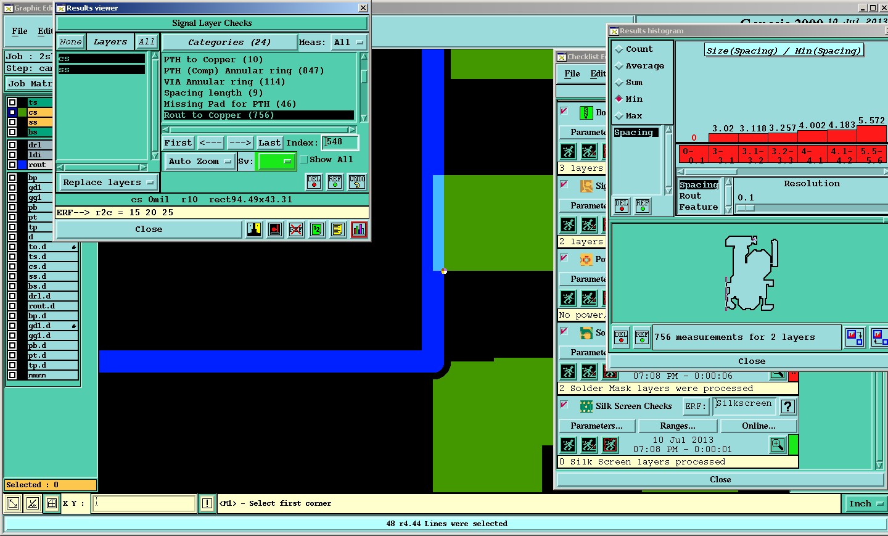Image resolution: width=888 pixels, height=536 pixels.
Task: Click the red snapshot icon beside Close
Action: click(x=275, y=229)
